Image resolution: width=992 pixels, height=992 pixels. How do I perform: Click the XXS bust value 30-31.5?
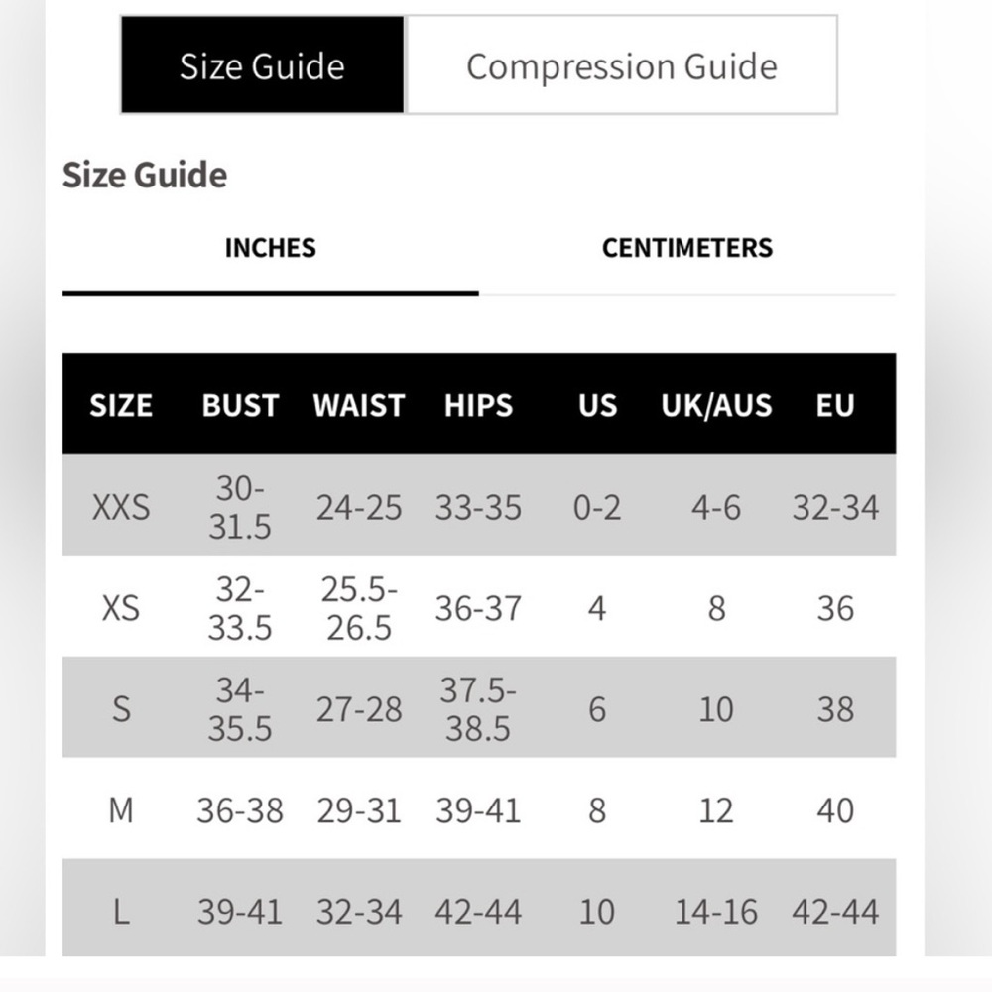pos(240,507)
